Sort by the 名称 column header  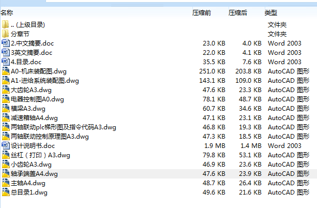[x=7, y=13]
